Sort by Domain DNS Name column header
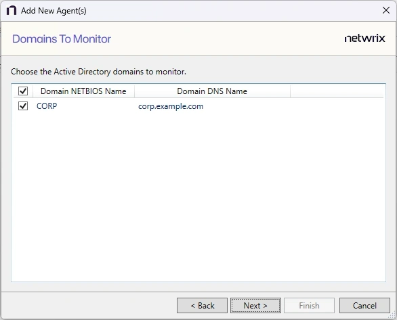The height and width of the screenshot is (320, 397). (x=212, y=91)
